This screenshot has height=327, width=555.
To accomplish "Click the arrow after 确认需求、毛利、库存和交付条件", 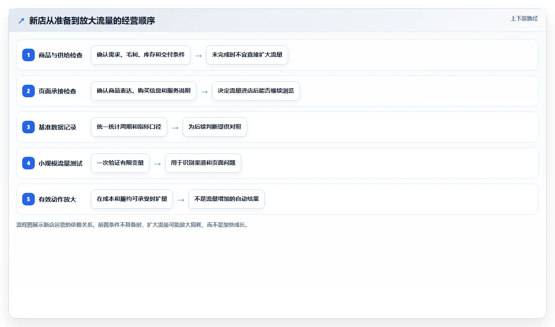I will (199, 56).
